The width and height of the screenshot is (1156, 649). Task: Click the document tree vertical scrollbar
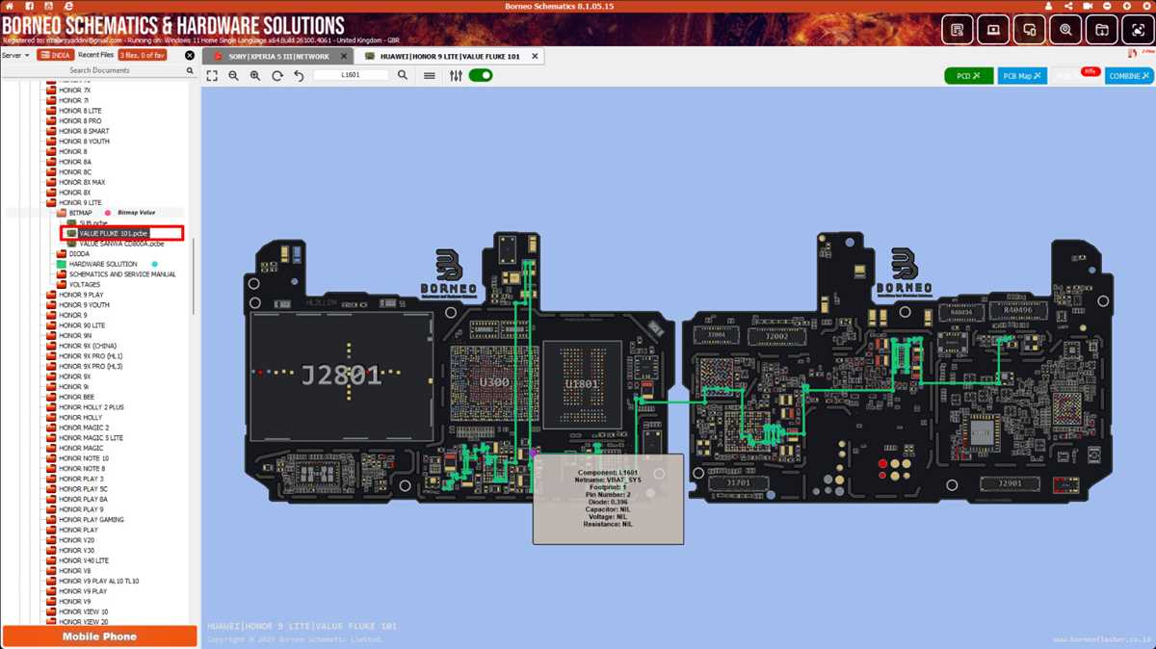[195, 274]
